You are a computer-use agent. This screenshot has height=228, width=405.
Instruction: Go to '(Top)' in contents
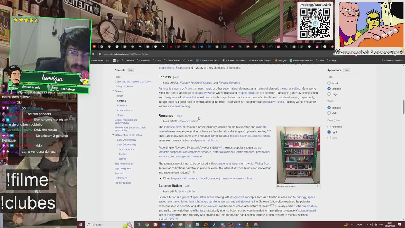(118, 77)
